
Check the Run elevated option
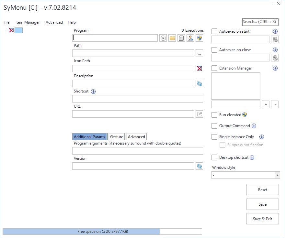214,115
